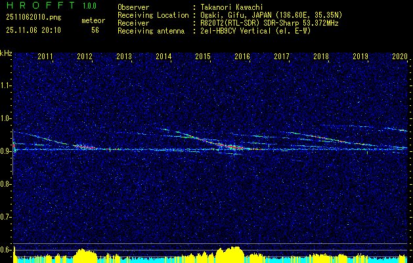Click the 2019 time axis marker

tap(360, 56)
